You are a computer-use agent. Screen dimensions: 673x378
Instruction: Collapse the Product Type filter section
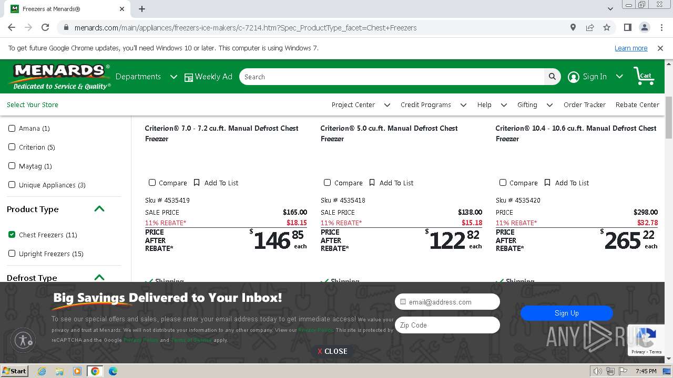pyautogui.click(x=99, y=209)
